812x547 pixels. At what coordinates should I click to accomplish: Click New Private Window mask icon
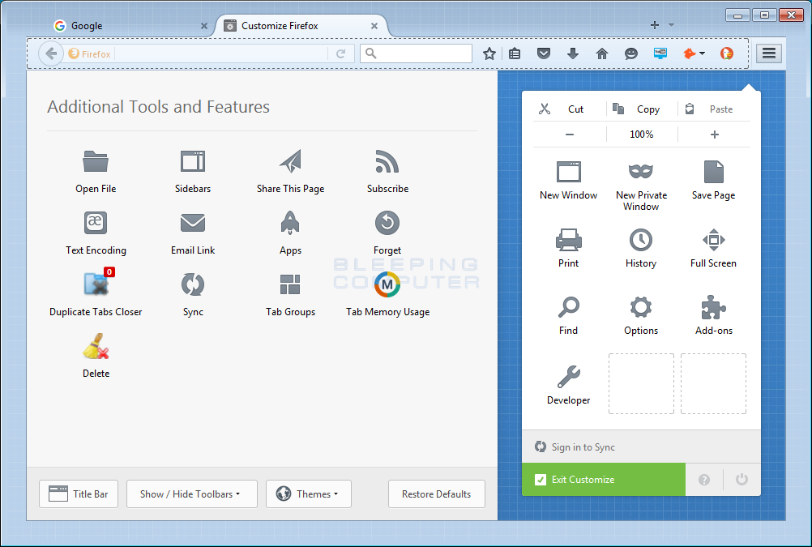point(641,171)
